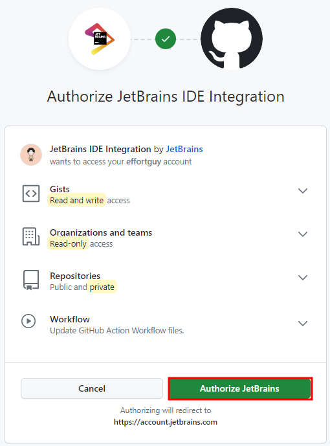
Task: Click the Repositories section title
Action: pos(75,276)
